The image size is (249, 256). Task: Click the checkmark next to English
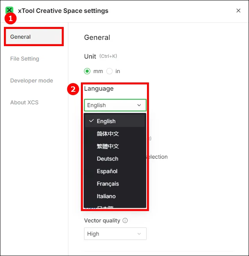coord(91,121)
